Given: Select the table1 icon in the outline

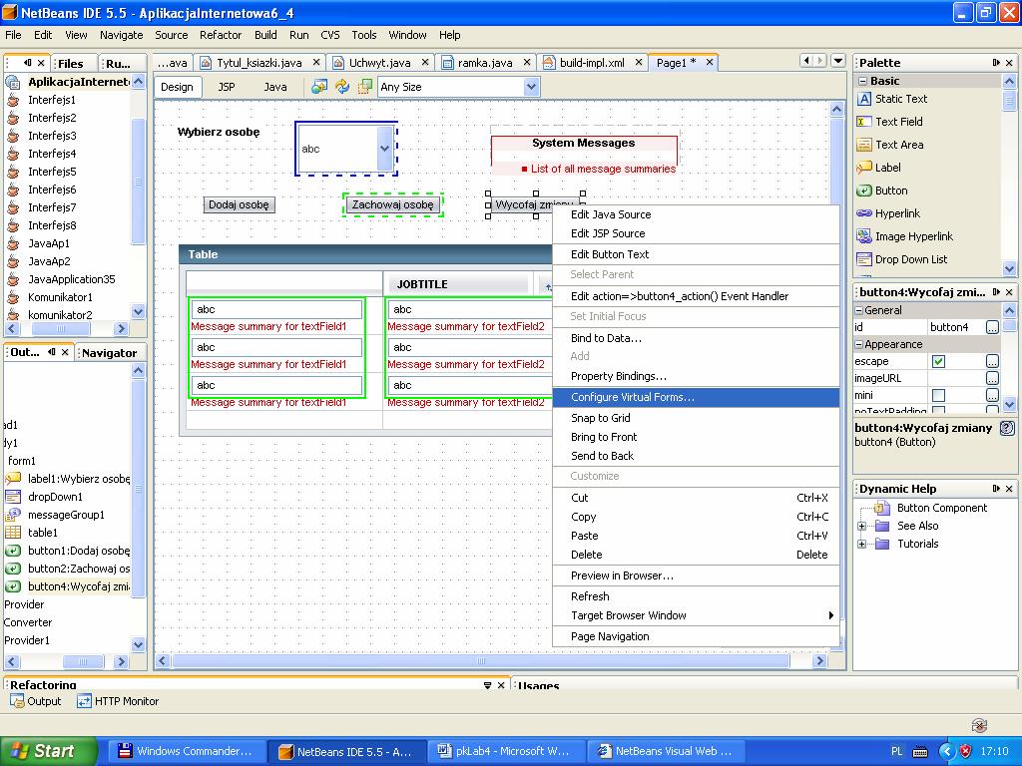Looking at the screenshot, I should tap(13, 533).
